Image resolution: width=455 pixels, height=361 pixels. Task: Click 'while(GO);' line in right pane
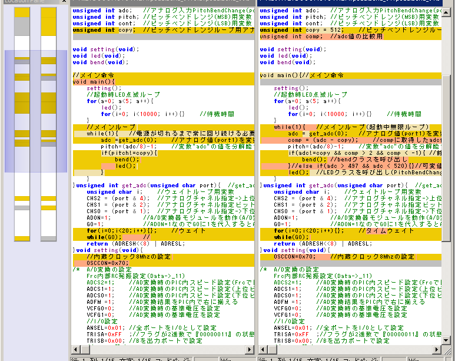point(351,237)
